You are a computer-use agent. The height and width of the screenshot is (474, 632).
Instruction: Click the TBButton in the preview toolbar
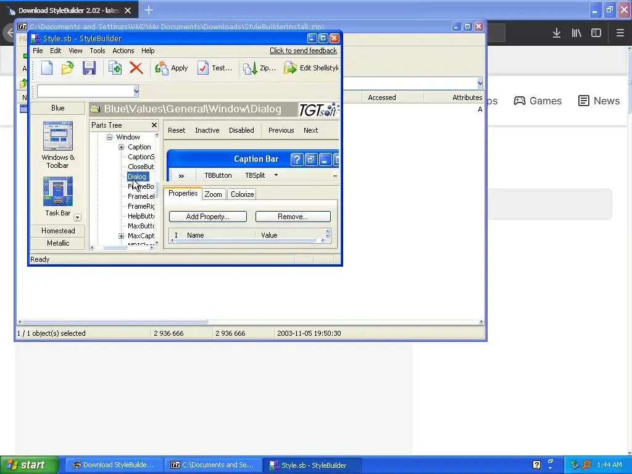[x=218, y=176]
